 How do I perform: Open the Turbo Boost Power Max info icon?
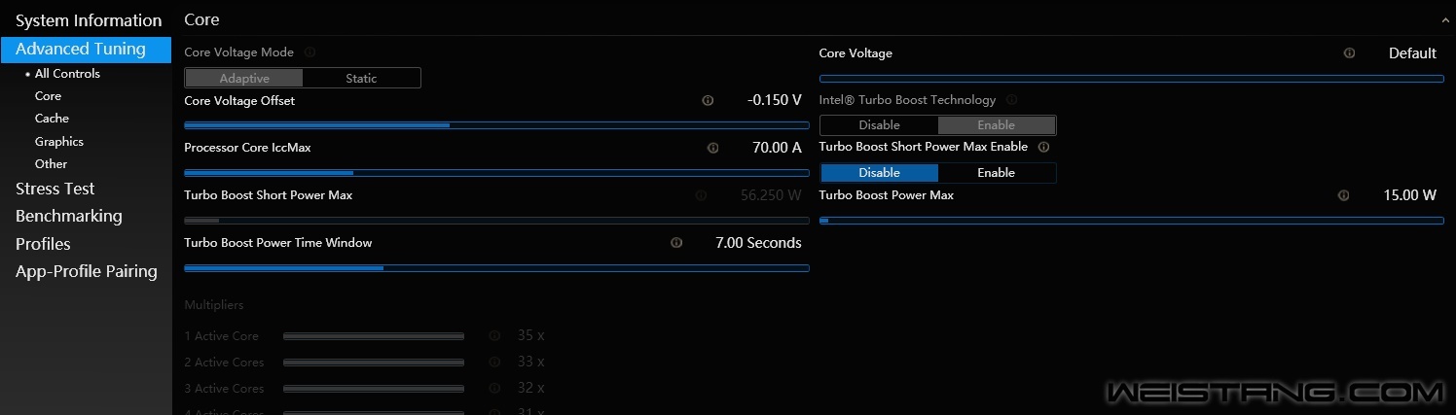[1343, 195]
